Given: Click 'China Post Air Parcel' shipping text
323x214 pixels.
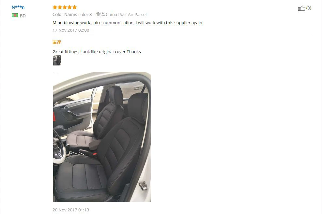Looking at the screenshot, I should 126,14.
